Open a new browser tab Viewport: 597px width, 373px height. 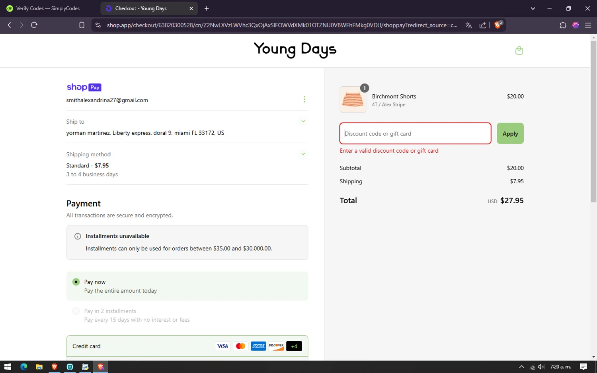click(207, 8)
